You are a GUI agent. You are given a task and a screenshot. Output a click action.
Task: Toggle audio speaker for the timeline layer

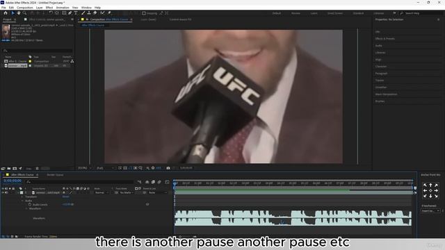click(x=6, y=193)
